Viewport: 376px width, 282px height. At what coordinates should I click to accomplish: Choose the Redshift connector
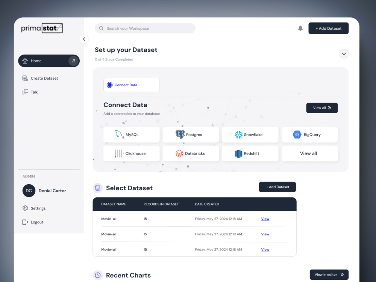pyautogui.click(x=250, y=153)
